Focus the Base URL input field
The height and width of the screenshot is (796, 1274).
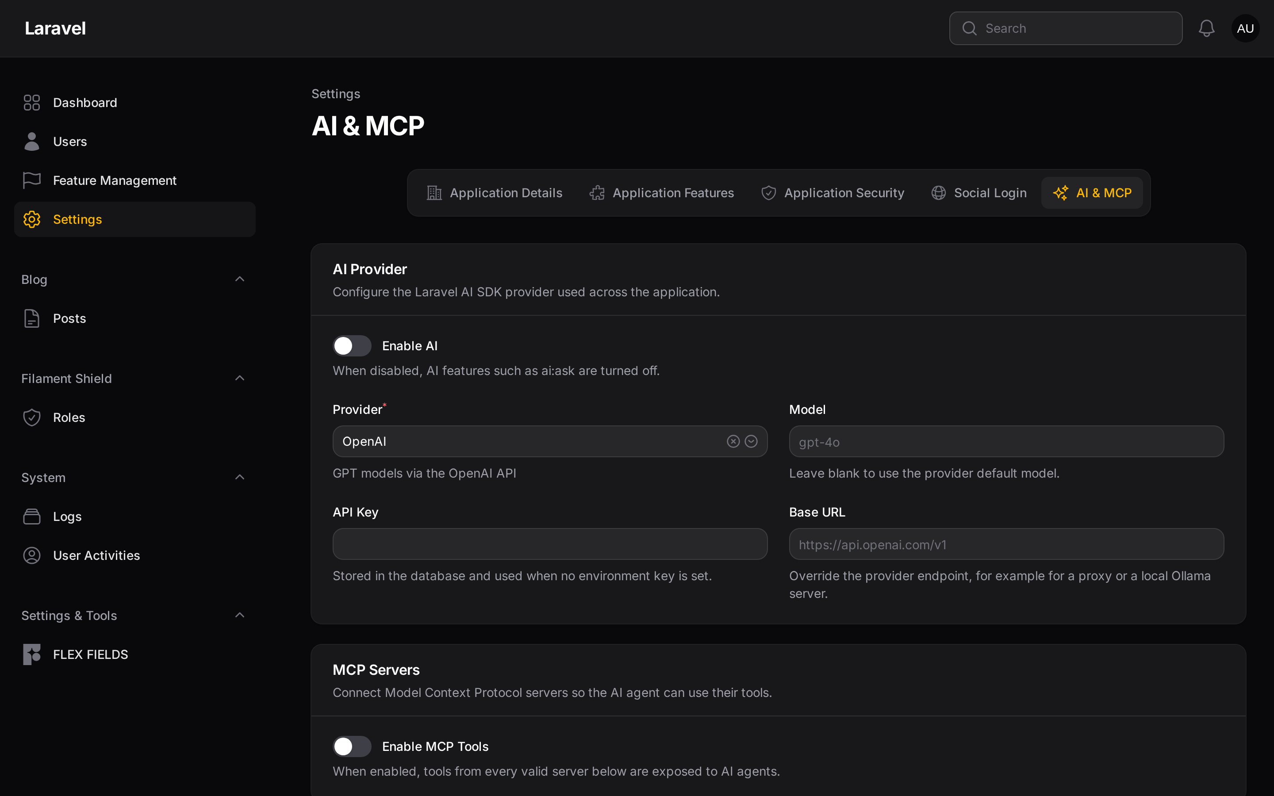coord(1006,544)
